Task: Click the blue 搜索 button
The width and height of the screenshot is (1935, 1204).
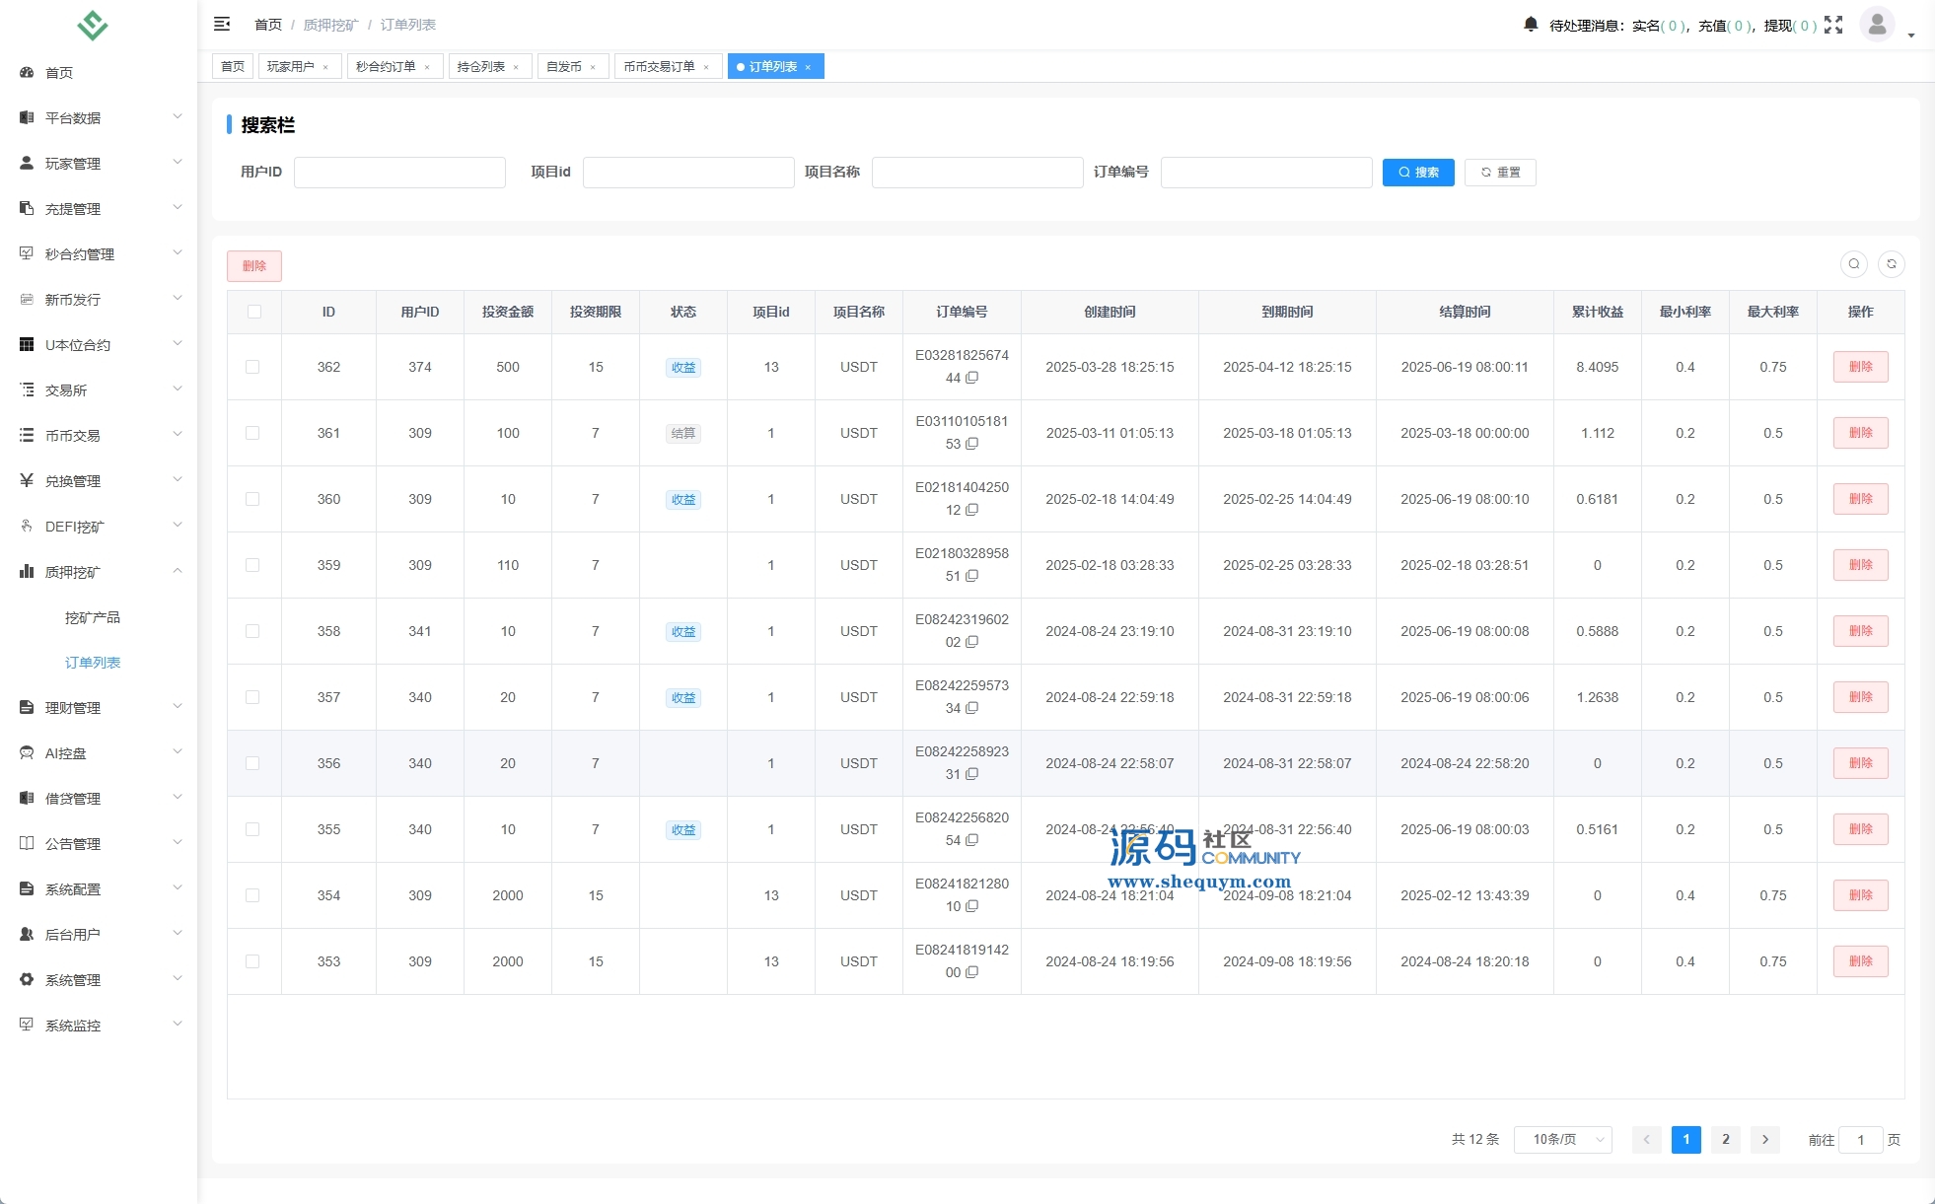Action: pyautogui.click(x=1417, y=173)
